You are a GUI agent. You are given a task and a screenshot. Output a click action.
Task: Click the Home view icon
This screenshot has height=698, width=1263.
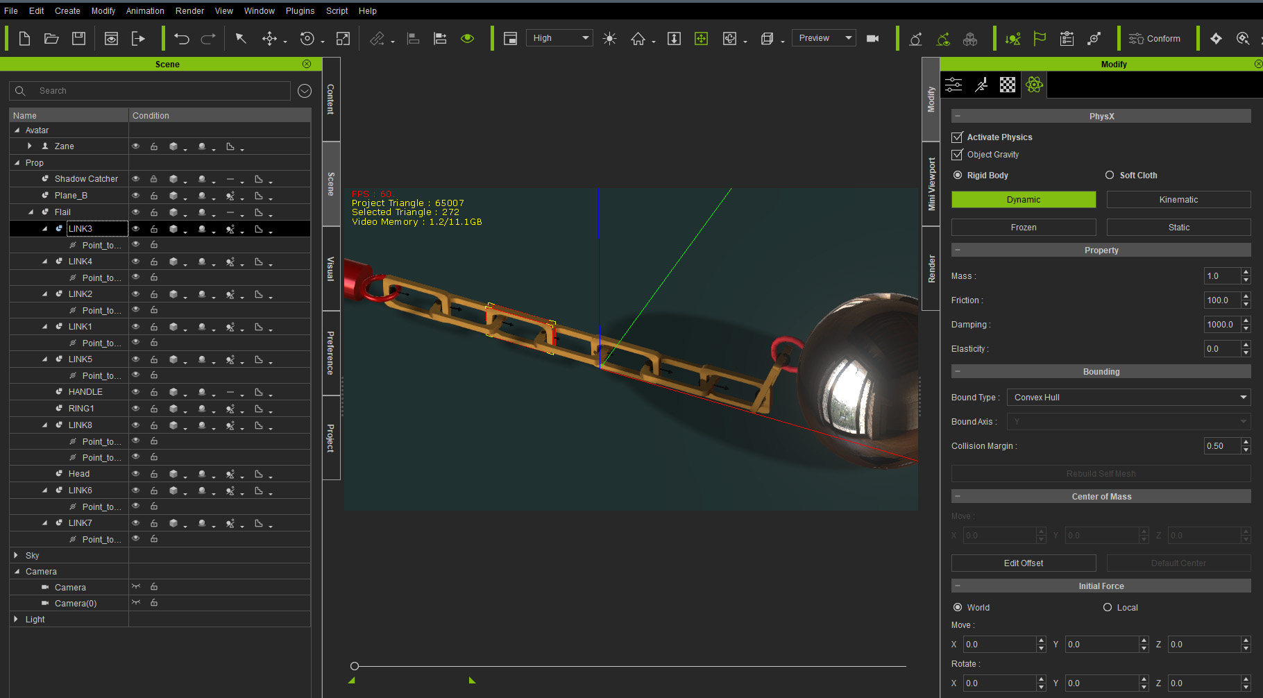point(638,39)
